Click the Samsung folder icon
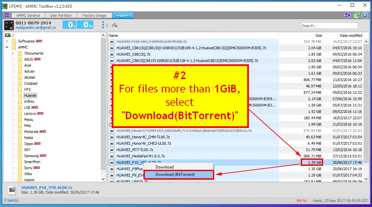The height and width of the screenshot is (207, 372). pyautogui.click(x=20, y=156)
